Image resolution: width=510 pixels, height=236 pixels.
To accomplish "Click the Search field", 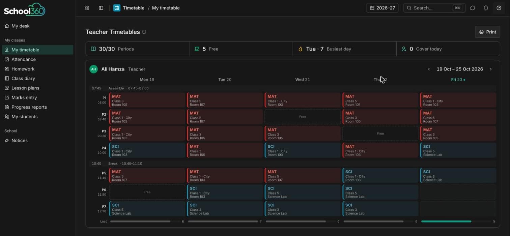I will click(434, 8).
